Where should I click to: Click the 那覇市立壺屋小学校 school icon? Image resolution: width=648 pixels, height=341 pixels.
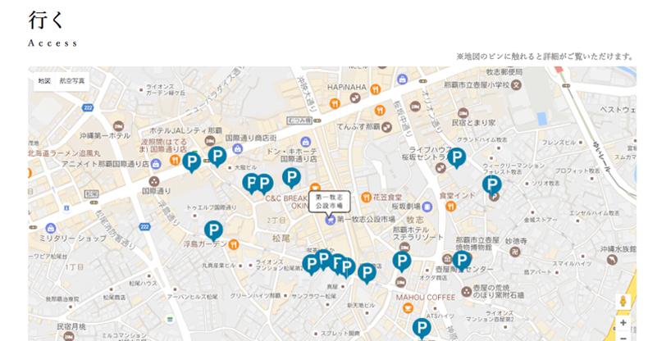click(516, 84)
